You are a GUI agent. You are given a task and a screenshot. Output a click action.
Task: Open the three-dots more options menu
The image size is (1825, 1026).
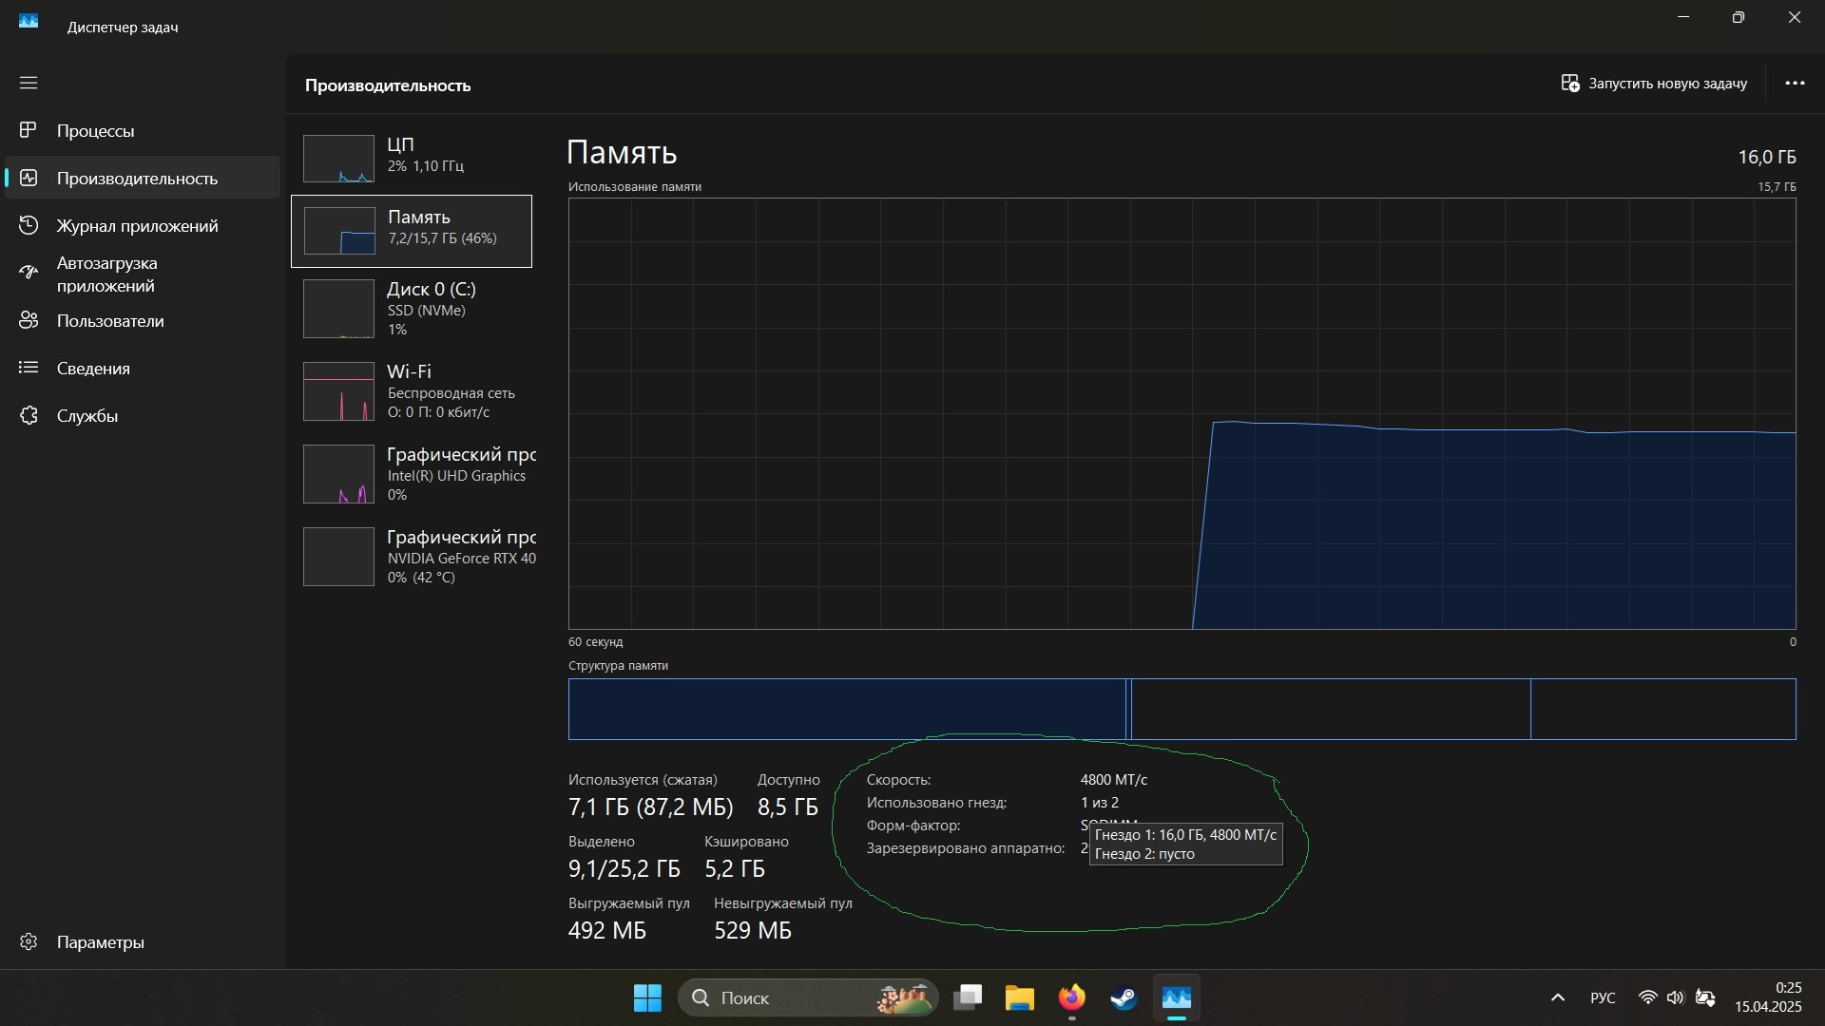click(x=1795, y=84)
